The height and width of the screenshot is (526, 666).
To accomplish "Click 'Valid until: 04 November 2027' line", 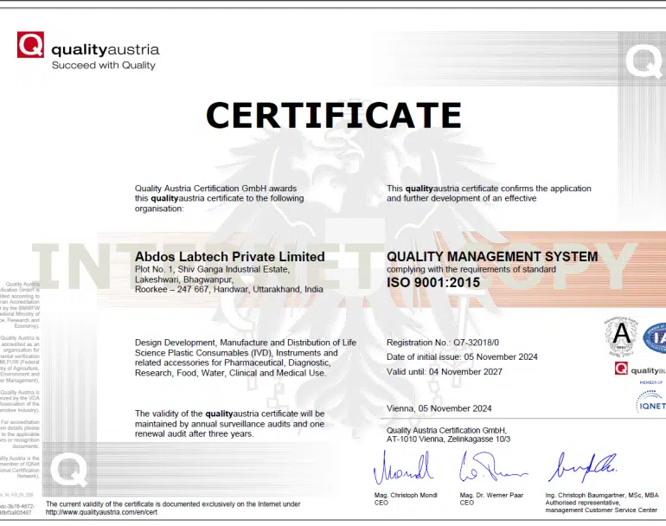I will tap(445, 372).
